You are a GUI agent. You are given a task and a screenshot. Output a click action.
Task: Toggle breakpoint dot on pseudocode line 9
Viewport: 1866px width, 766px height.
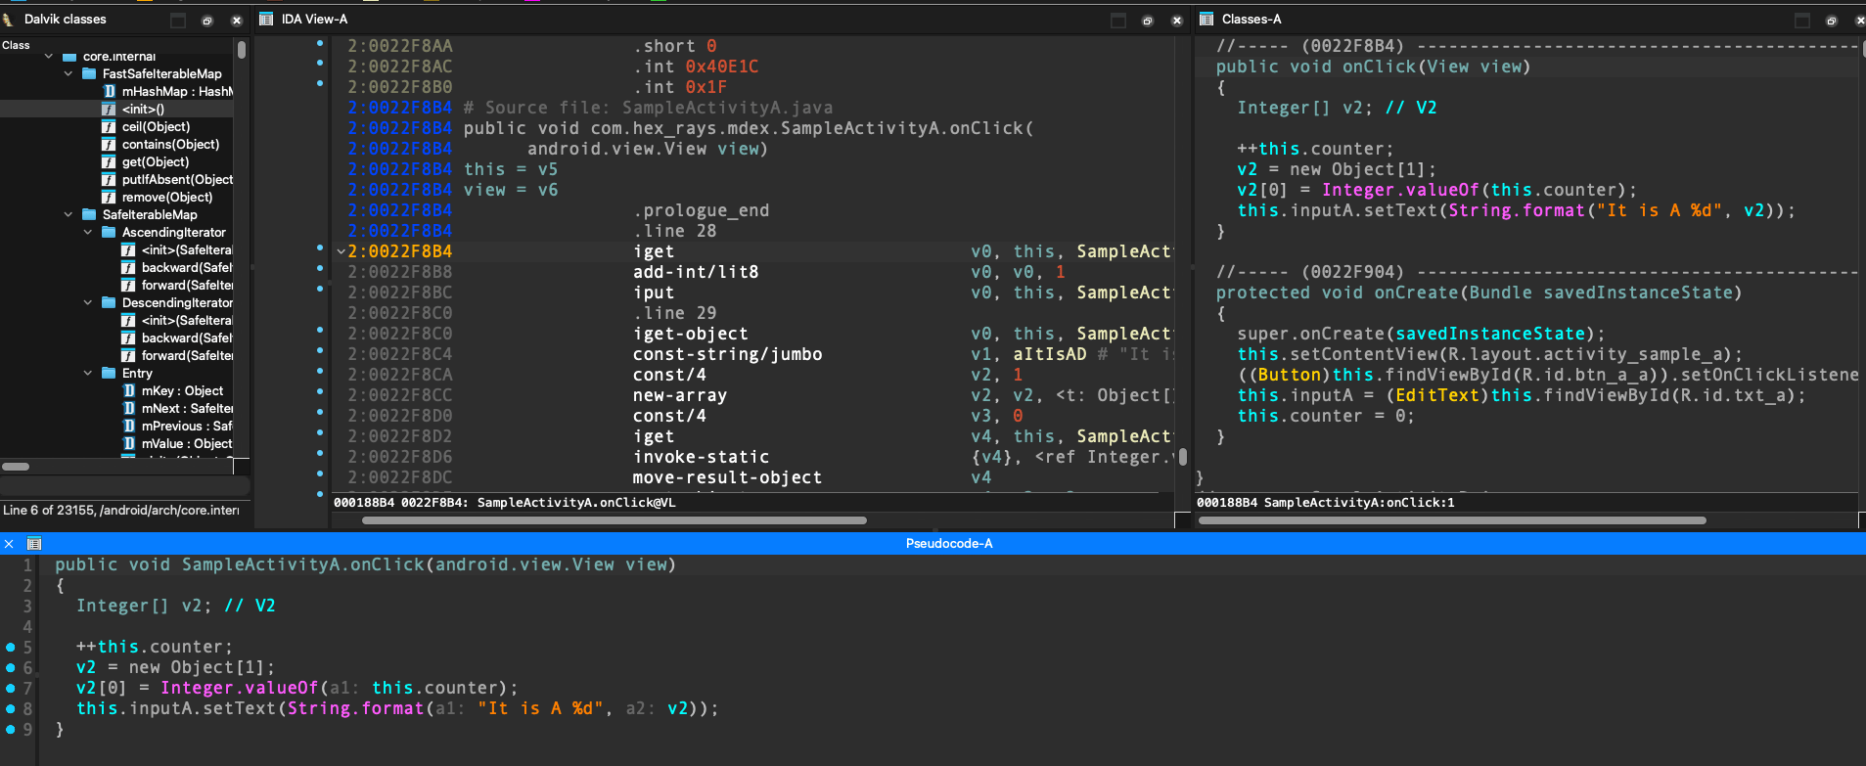click(11, 729)
